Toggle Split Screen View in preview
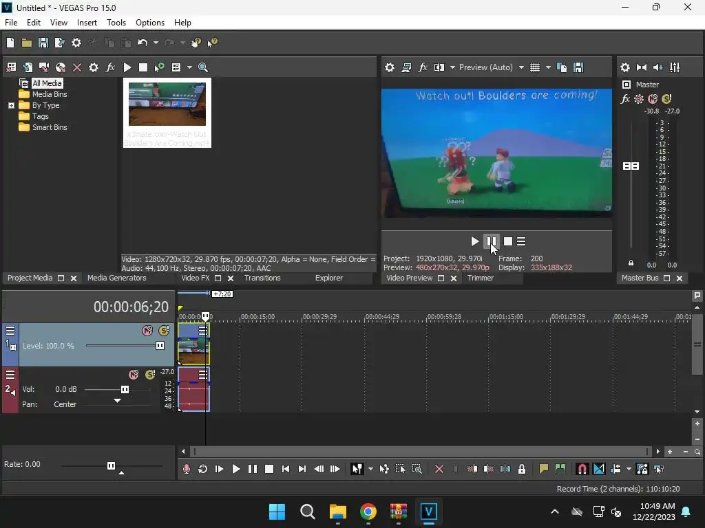 [x=439, y=67]
